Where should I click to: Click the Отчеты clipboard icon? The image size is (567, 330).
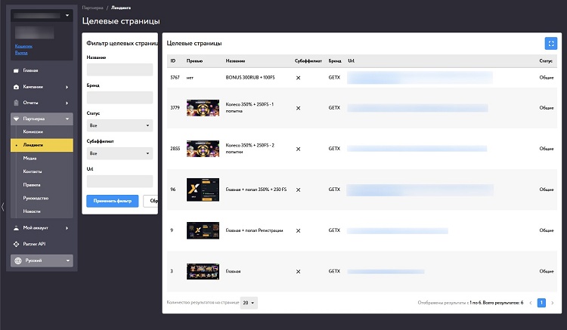[x=16, y=103]
